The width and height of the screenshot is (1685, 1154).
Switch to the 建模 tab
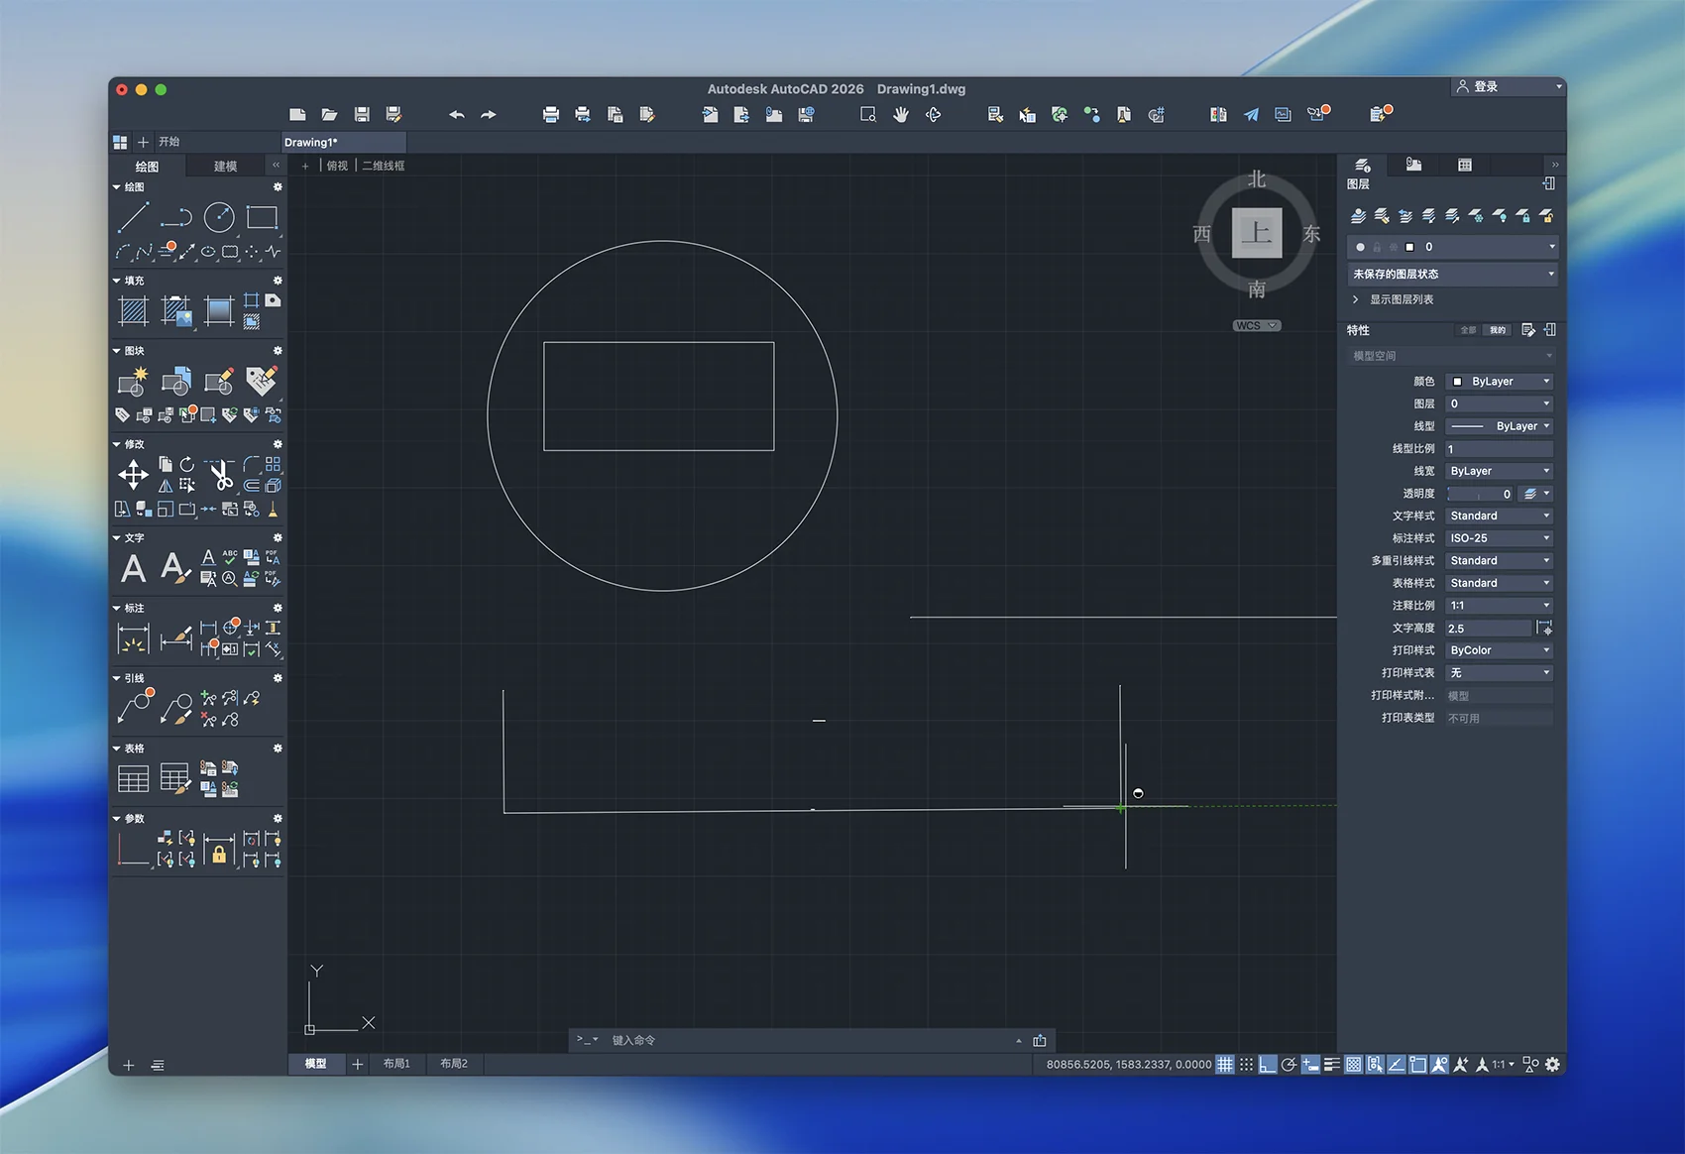(x=225, y=167)
